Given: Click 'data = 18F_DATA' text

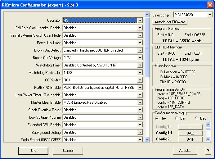Looking at the screenshot, I should click(171, 107).
